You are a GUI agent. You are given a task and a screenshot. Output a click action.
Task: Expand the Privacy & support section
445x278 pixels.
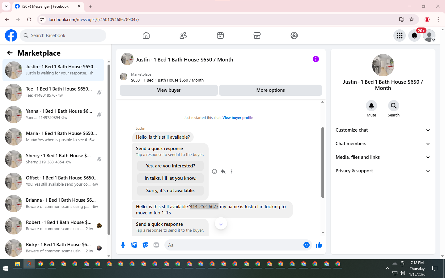pos(383,171)
